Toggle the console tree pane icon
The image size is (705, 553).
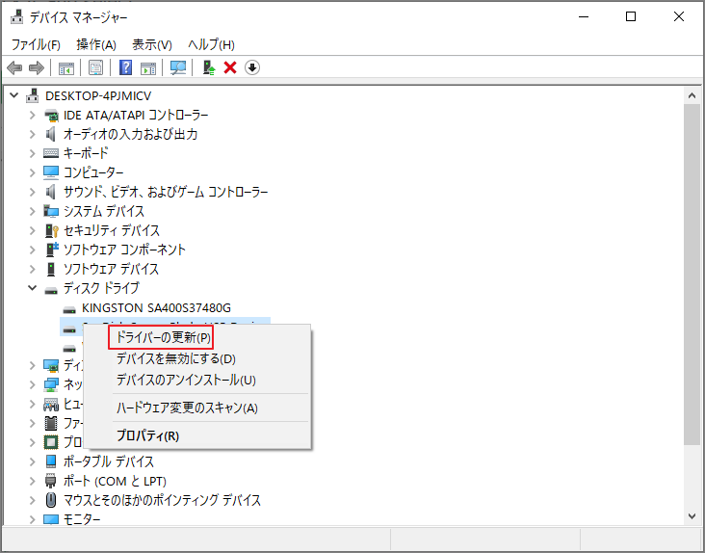[66, 67]
